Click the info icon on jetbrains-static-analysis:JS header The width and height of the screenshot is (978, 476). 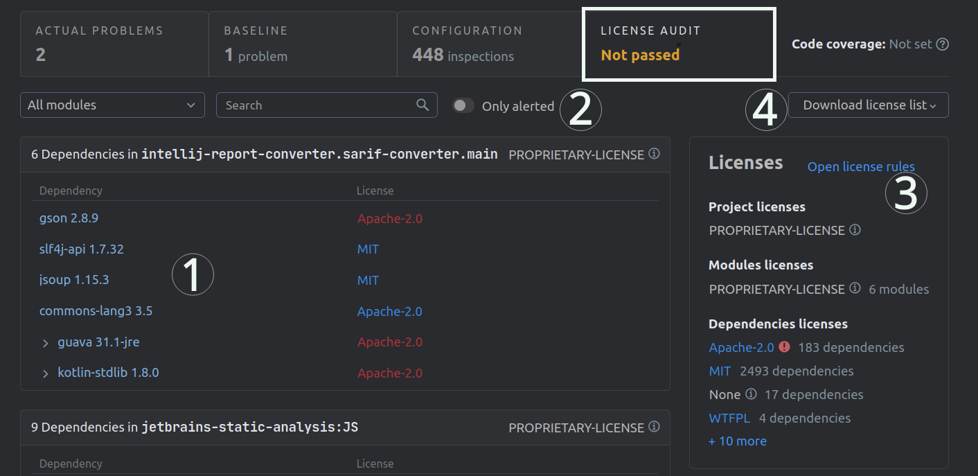coord(654,427)
